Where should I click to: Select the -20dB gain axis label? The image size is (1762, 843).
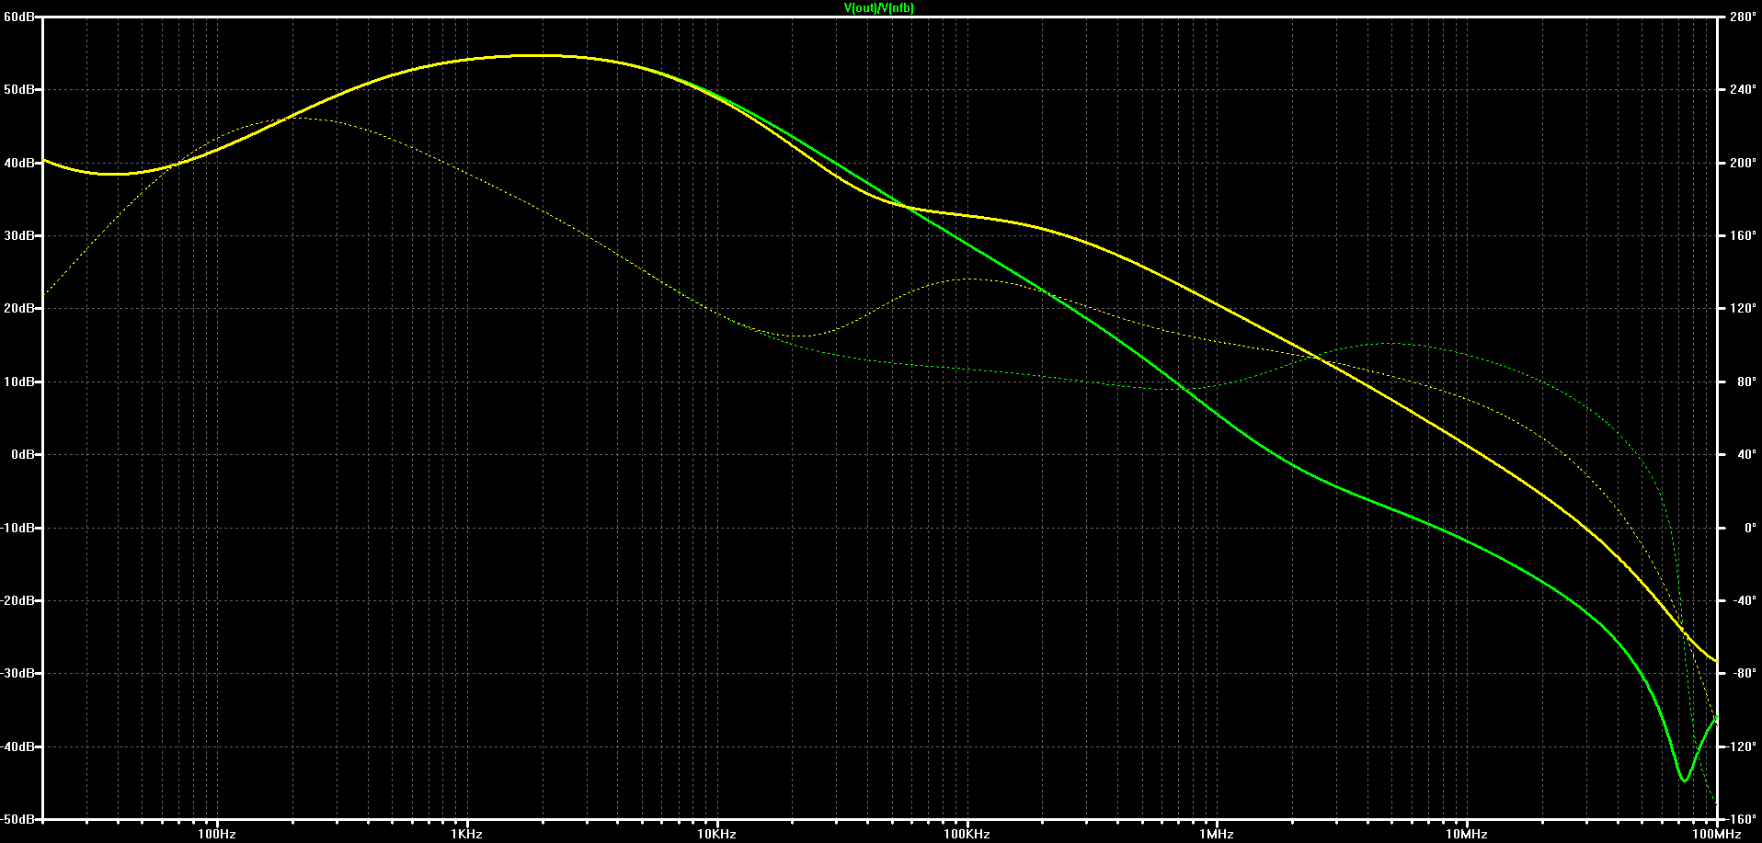pos(17,600)
